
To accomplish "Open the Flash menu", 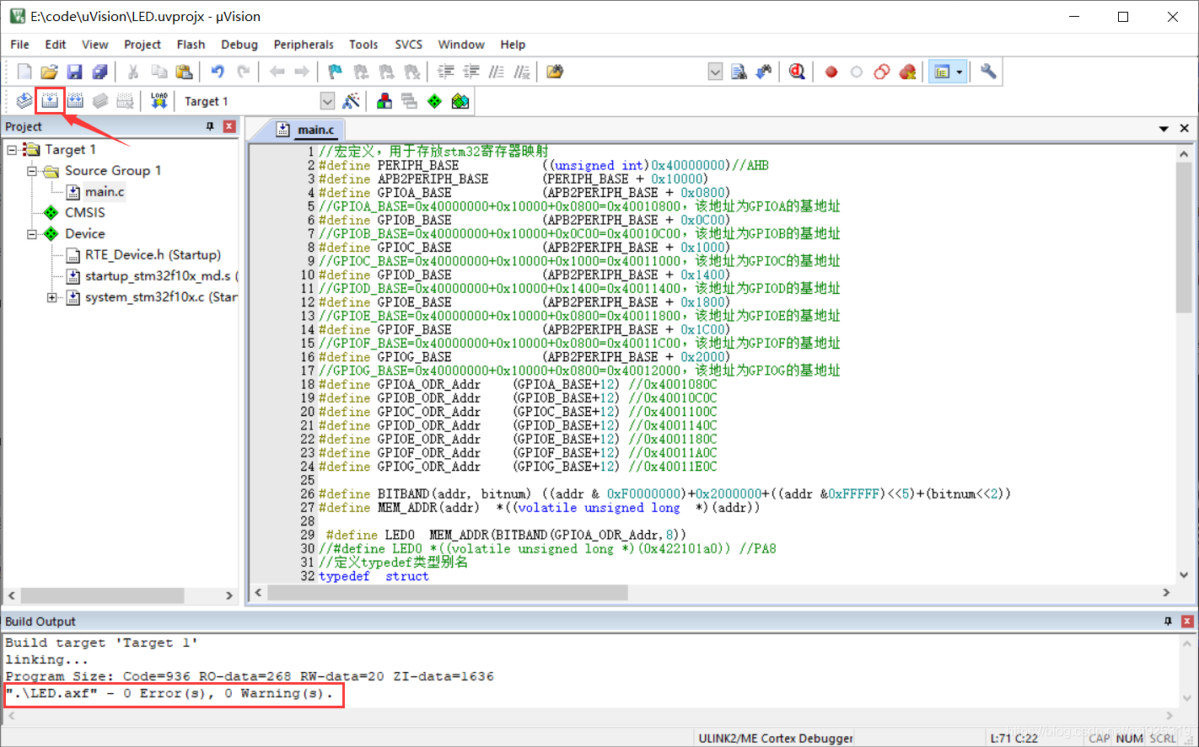I will pos(191,45).
